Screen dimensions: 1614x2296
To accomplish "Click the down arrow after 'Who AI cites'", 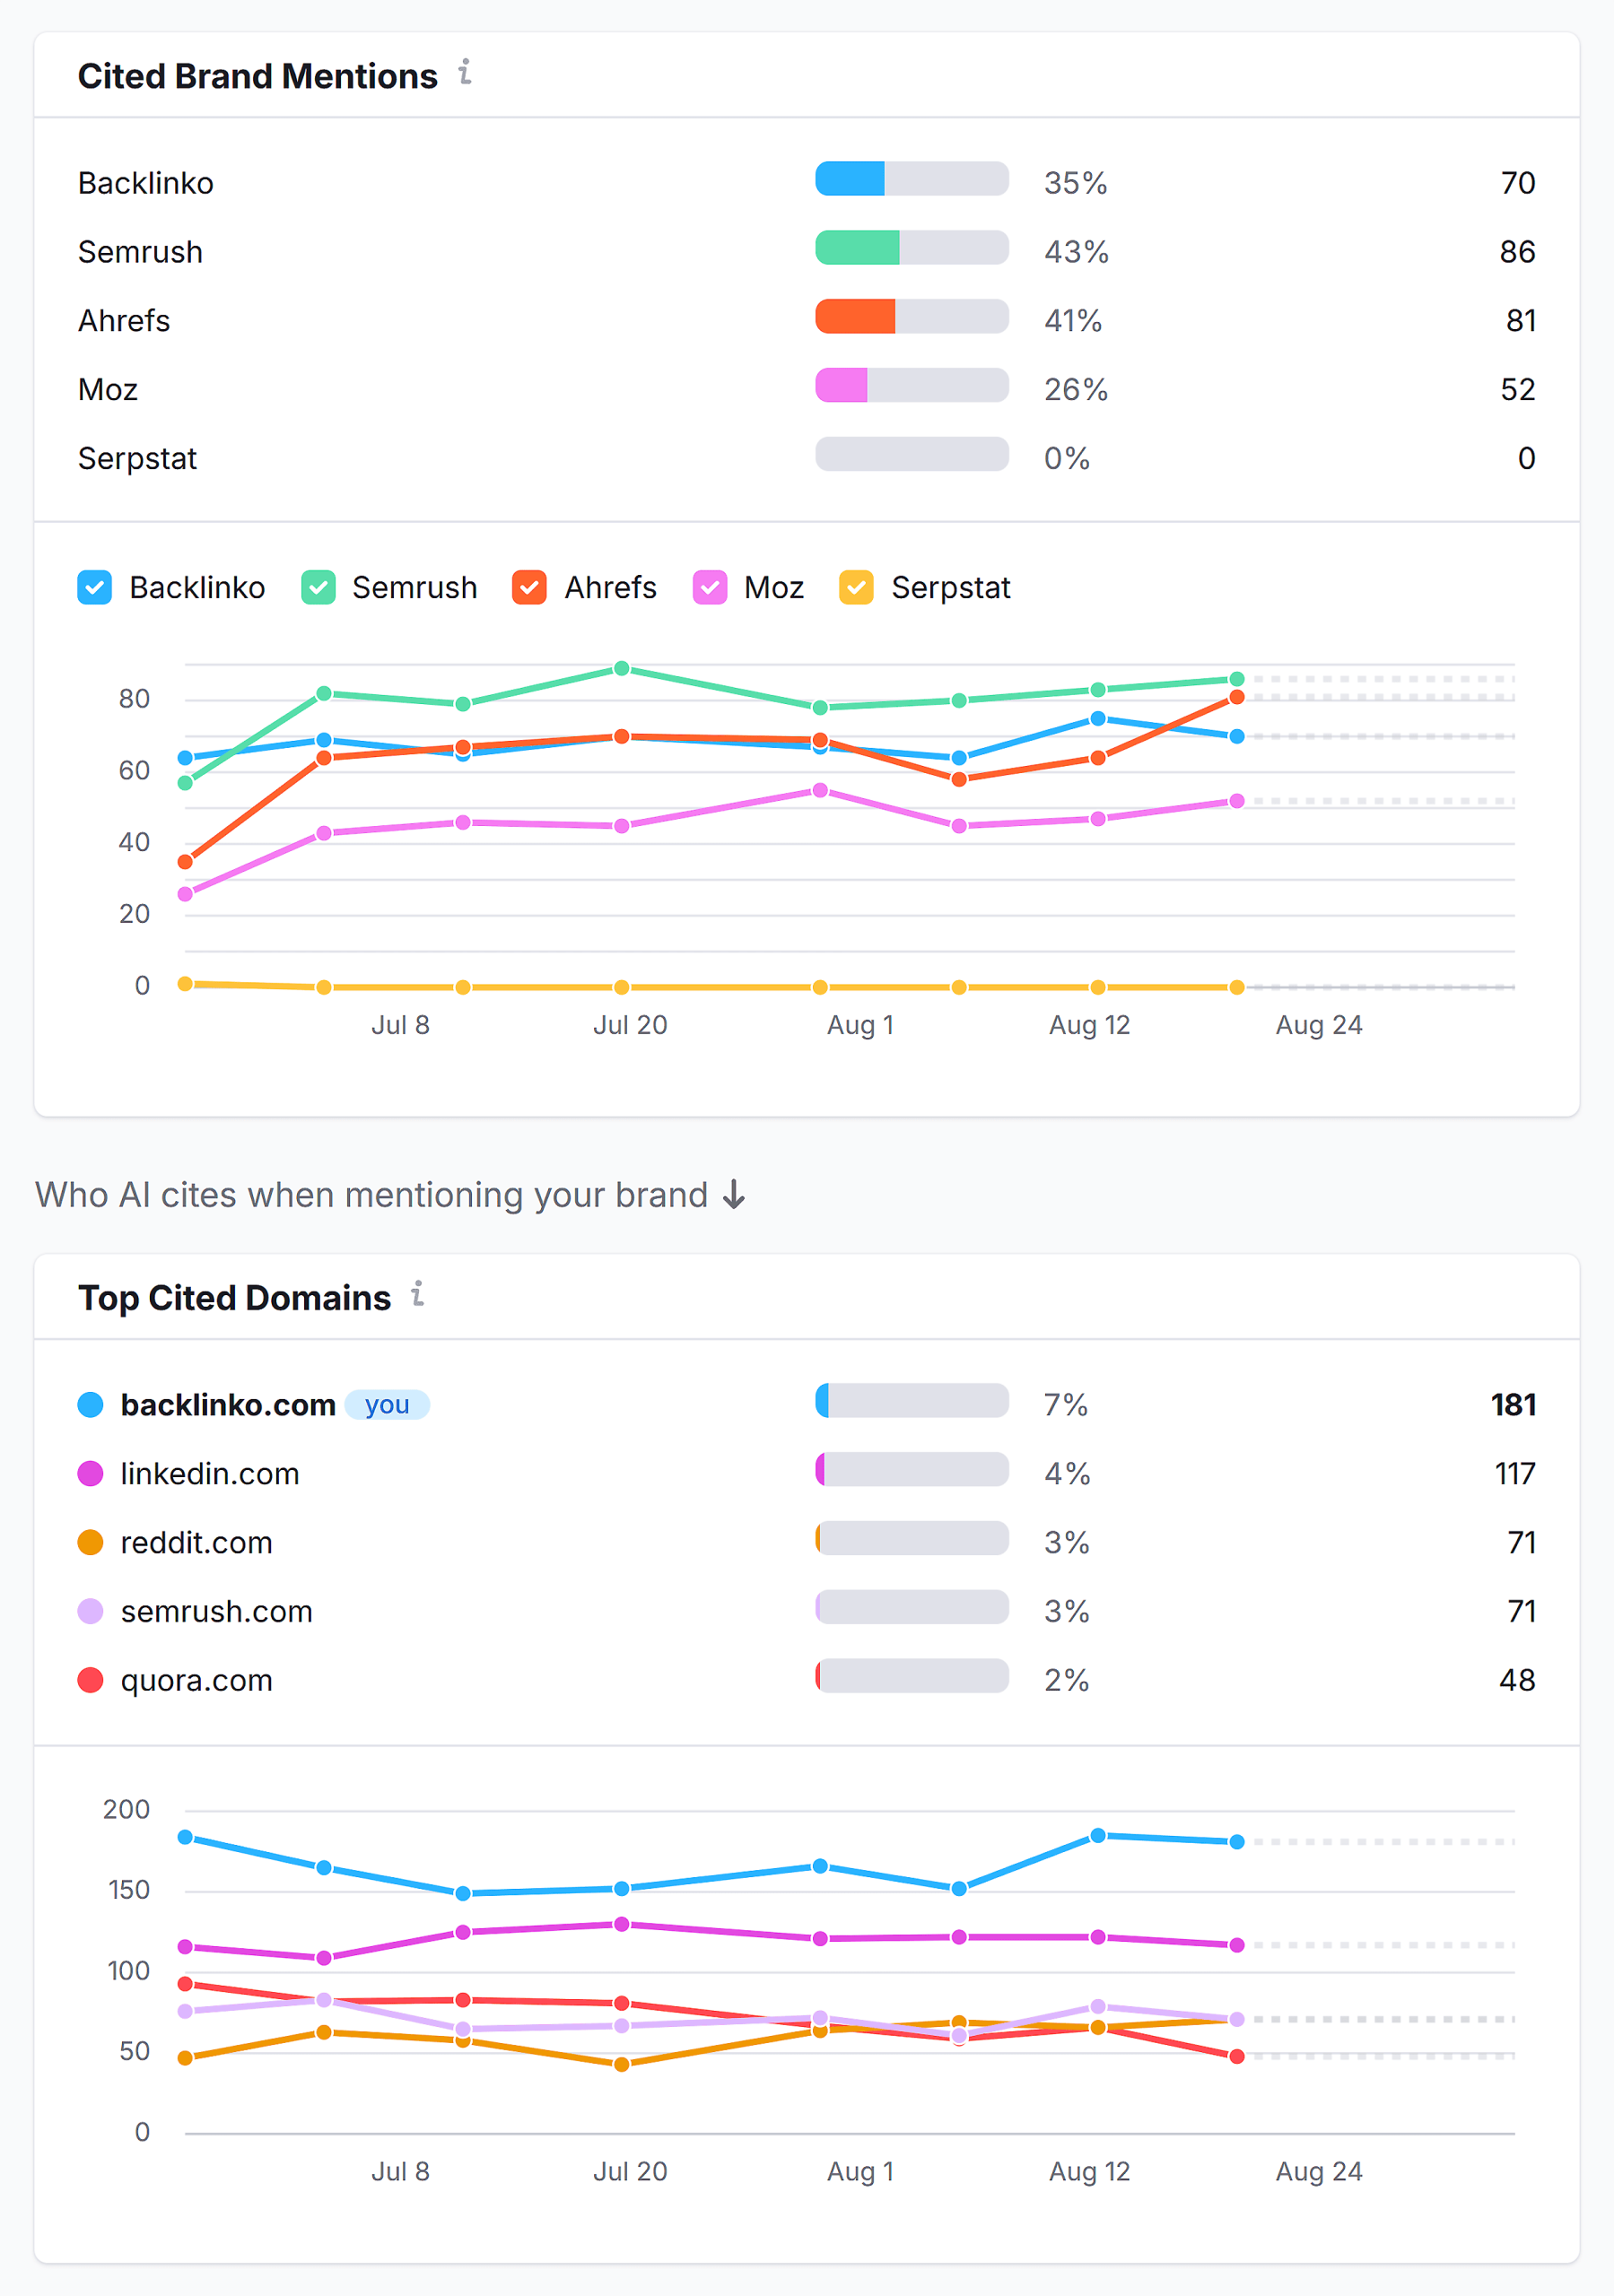I will pyautogui.click(x=736, y=1194).
